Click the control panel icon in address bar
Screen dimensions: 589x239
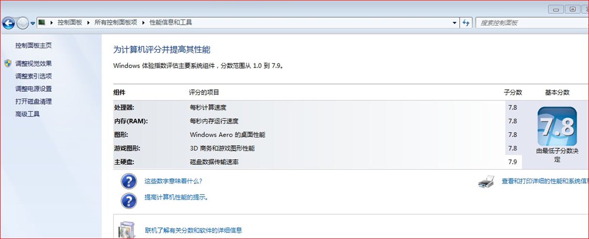[42, 22]
